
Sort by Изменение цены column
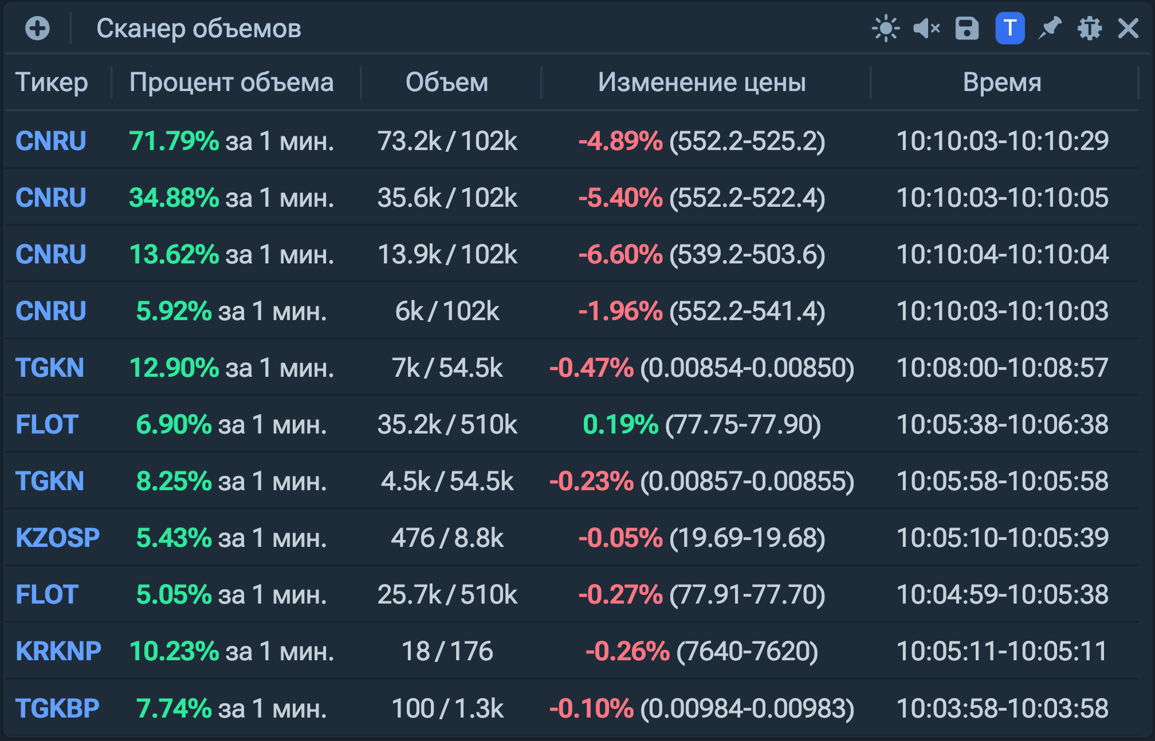[x=702, y=82]
